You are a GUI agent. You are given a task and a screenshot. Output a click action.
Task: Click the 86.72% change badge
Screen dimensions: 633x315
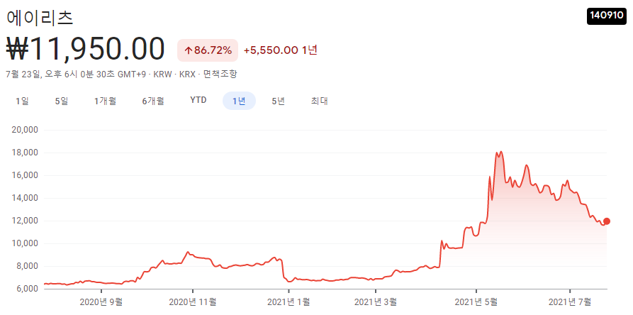(208, 50)
